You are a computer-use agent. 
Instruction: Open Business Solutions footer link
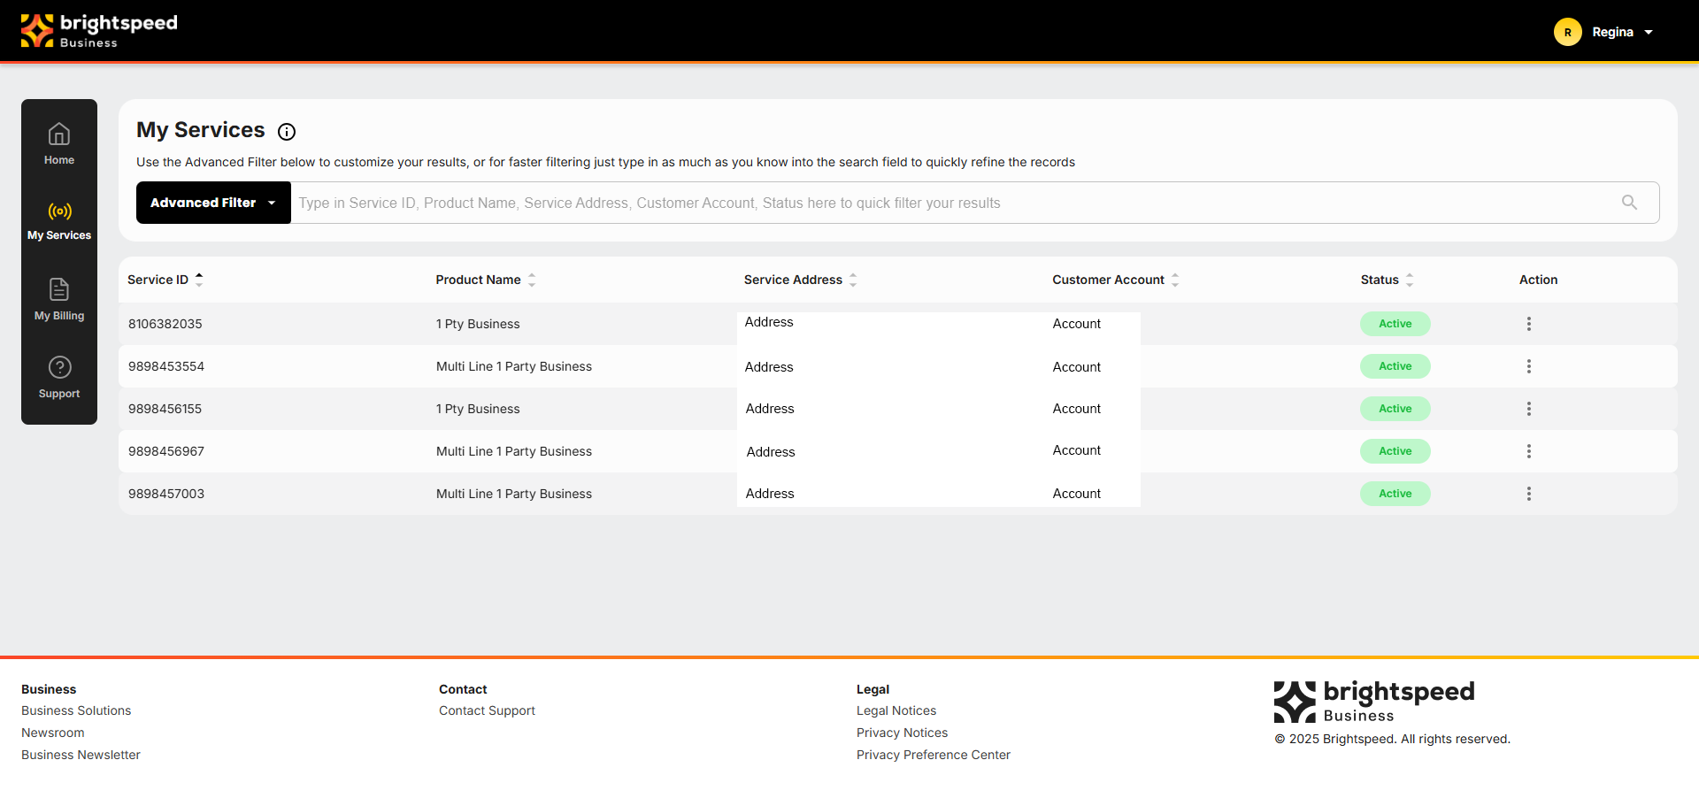click(76, 710)
